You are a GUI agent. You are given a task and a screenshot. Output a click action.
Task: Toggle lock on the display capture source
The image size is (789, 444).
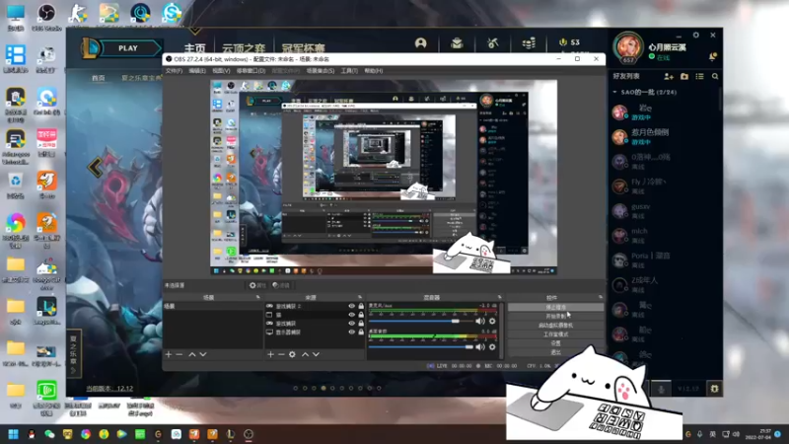361,332
